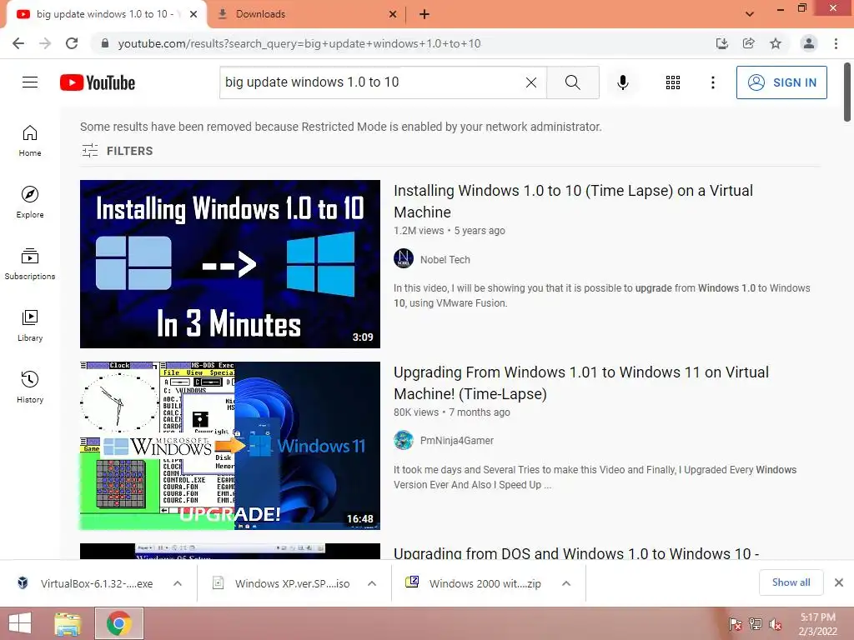Click the install app icon in address bar
This screenshot has height=640, width=854.
721,43
